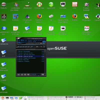Open the playlist SEL ALL menu button
The width and height of the screenshot is (100, 100).
[25, 74]
